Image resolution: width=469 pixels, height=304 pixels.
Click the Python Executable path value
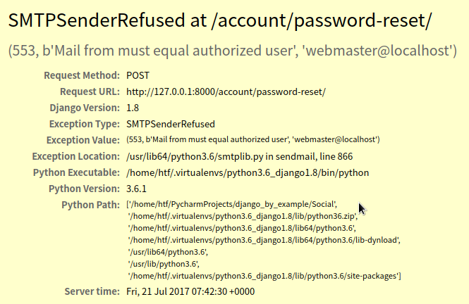coord(248,172)
